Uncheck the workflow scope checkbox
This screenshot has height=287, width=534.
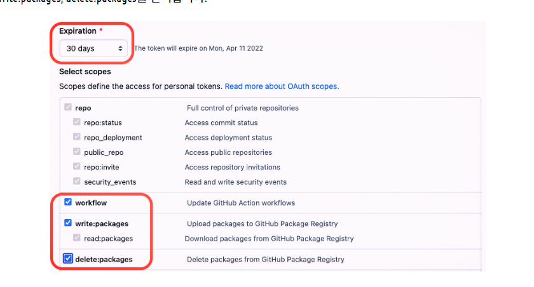tap(68, 203)
